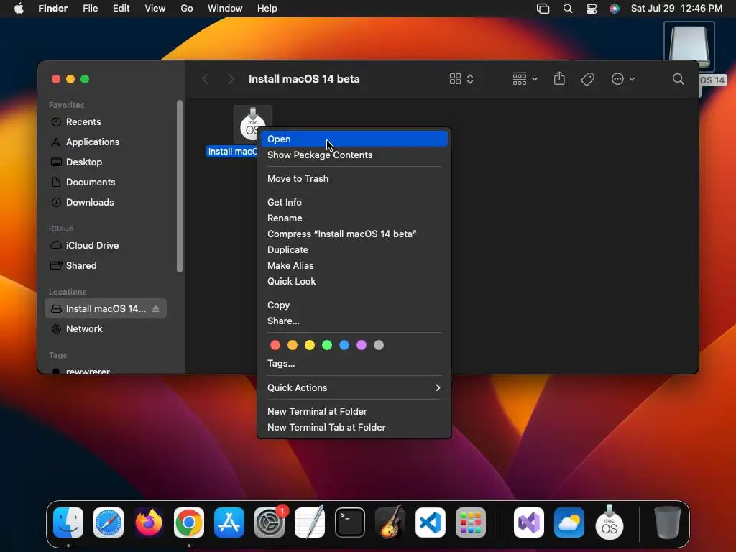Viewport: 736px width, 552px height.
Task: Launch Safari from the Dock
Action: 109,523
